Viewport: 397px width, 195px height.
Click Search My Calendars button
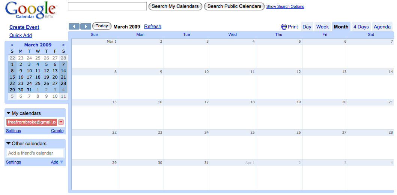175,6
